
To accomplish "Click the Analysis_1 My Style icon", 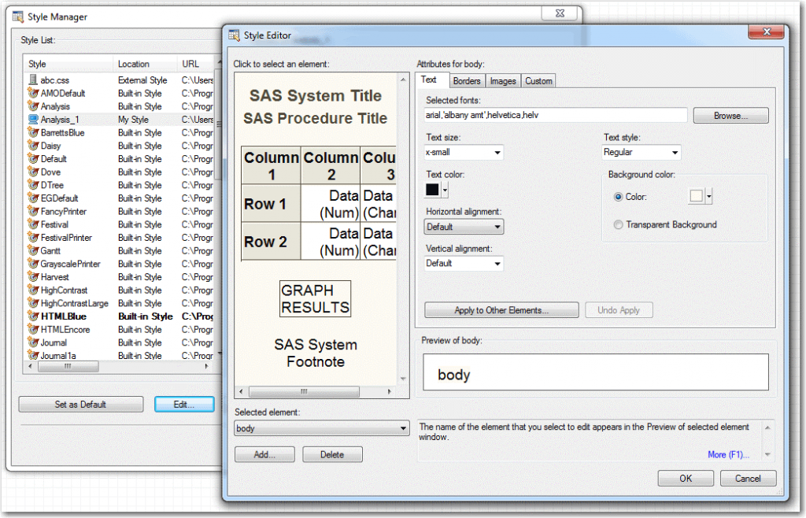I will tap(33, 120).
